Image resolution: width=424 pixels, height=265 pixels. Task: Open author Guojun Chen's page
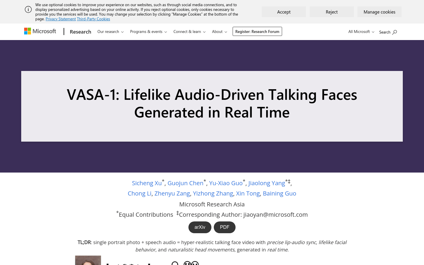point(185,183)
